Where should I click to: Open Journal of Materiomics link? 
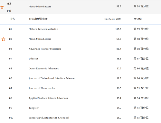click(x=42, y=88)
